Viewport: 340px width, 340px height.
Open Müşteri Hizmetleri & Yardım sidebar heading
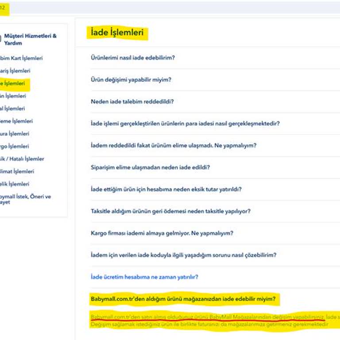point(30,39)
